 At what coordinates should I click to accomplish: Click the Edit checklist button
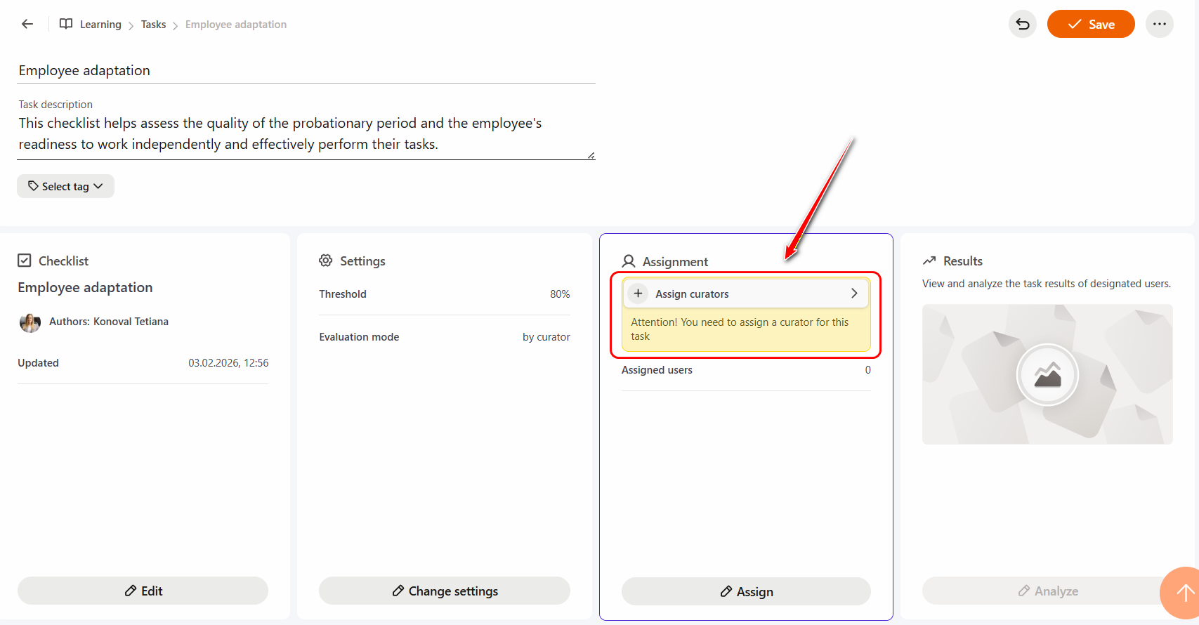[x=143, y=591]
